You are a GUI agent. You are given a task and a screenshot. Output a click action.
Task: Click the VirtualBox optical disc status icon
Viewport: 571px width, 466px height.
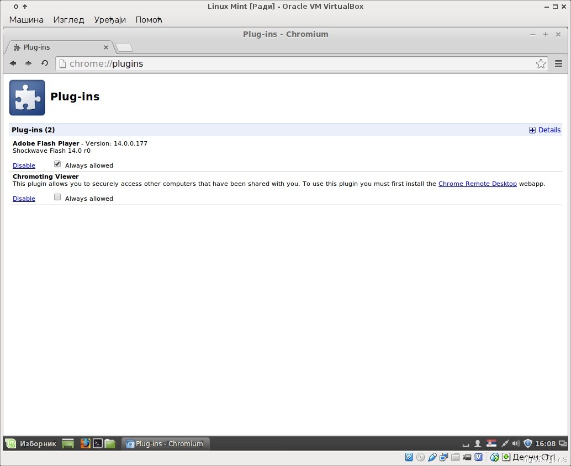coord(420,457)
